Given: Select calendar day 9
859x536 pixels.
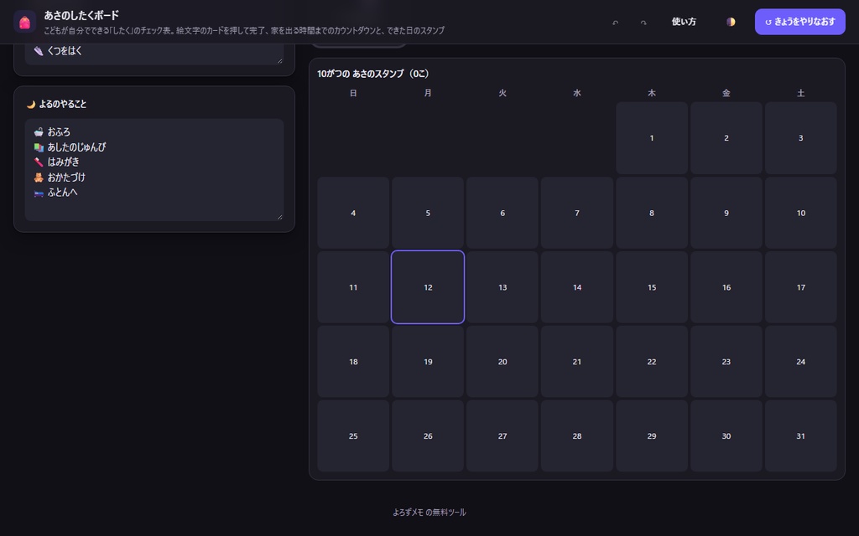Looking at the screenshot, I should click(x=726, y=213).
